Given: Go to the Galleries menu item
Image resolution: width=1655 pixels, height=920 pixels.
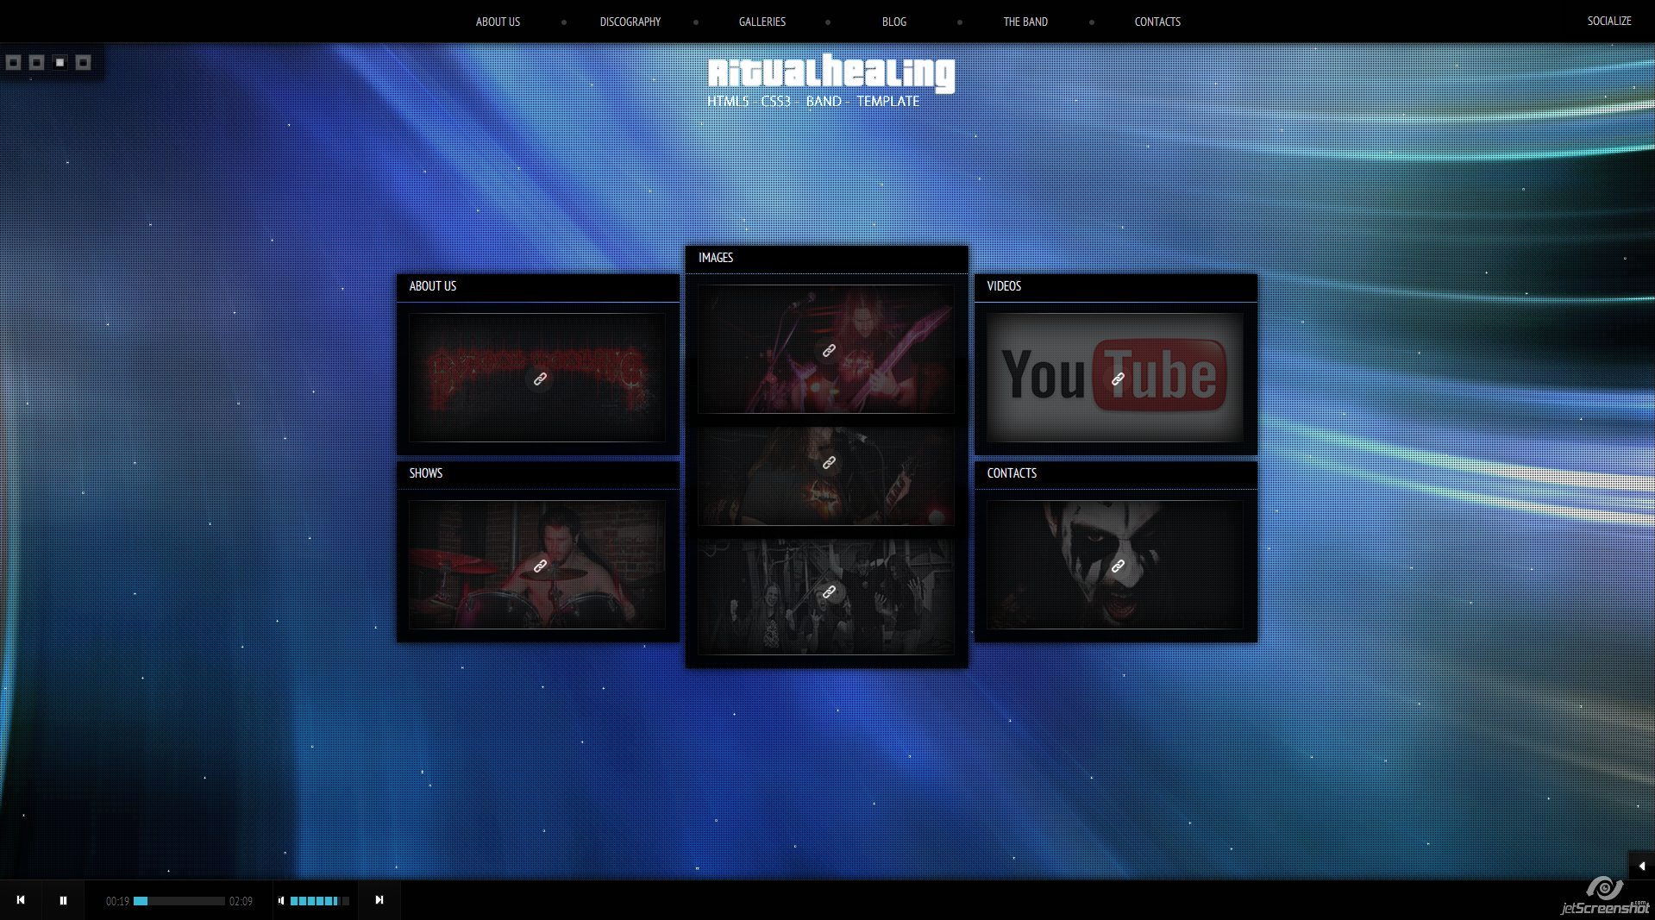Looking at the screenshot, I should pyautogui.click(x=762, y=22).
